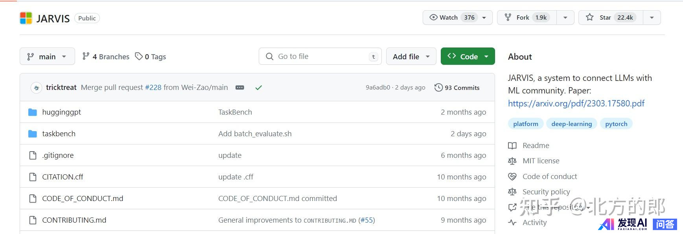
Task: Click the file icon beside CITATION.cff
Action: point(33,177)
